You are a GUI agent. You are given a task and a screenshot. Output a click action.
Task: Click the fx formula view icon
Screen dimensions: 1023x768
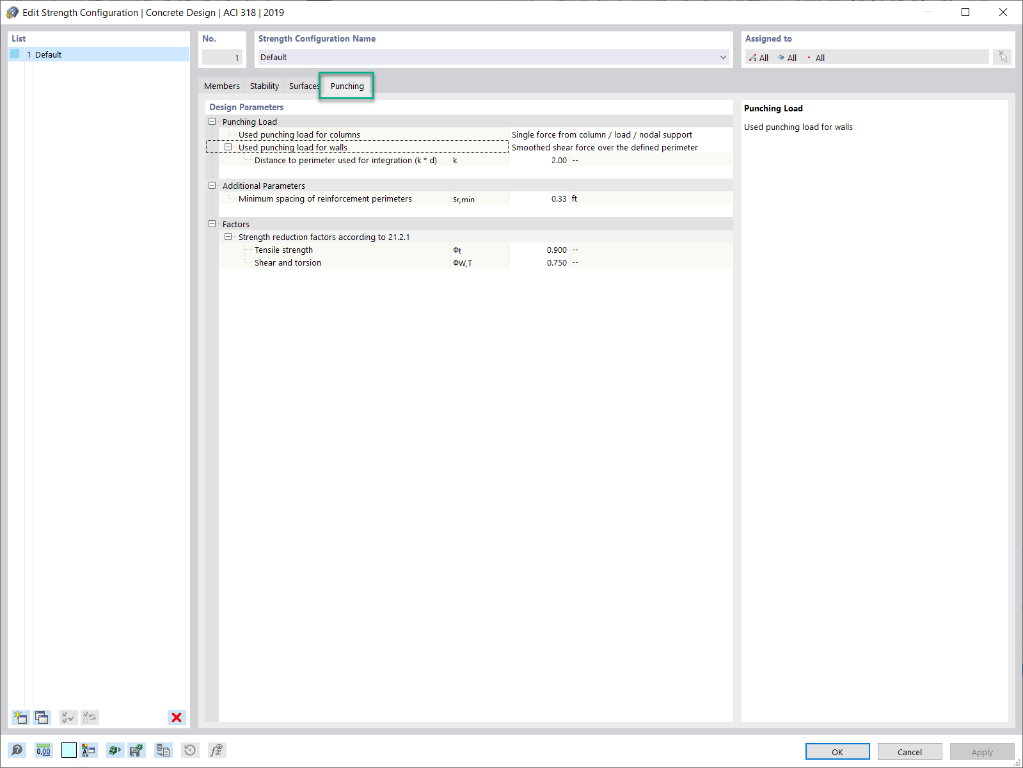pos(217,750)
